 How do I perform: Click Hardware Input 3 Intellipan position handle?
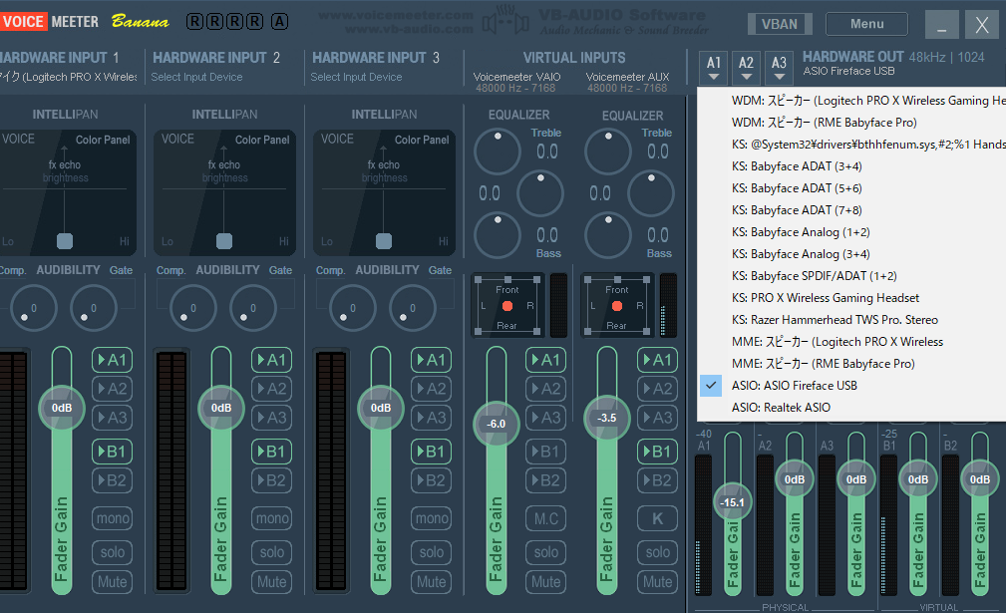pyautogui.click(x=384, y=241)
